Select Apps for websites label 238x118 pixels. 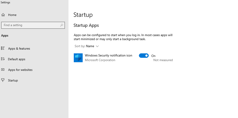pos(20,70)
